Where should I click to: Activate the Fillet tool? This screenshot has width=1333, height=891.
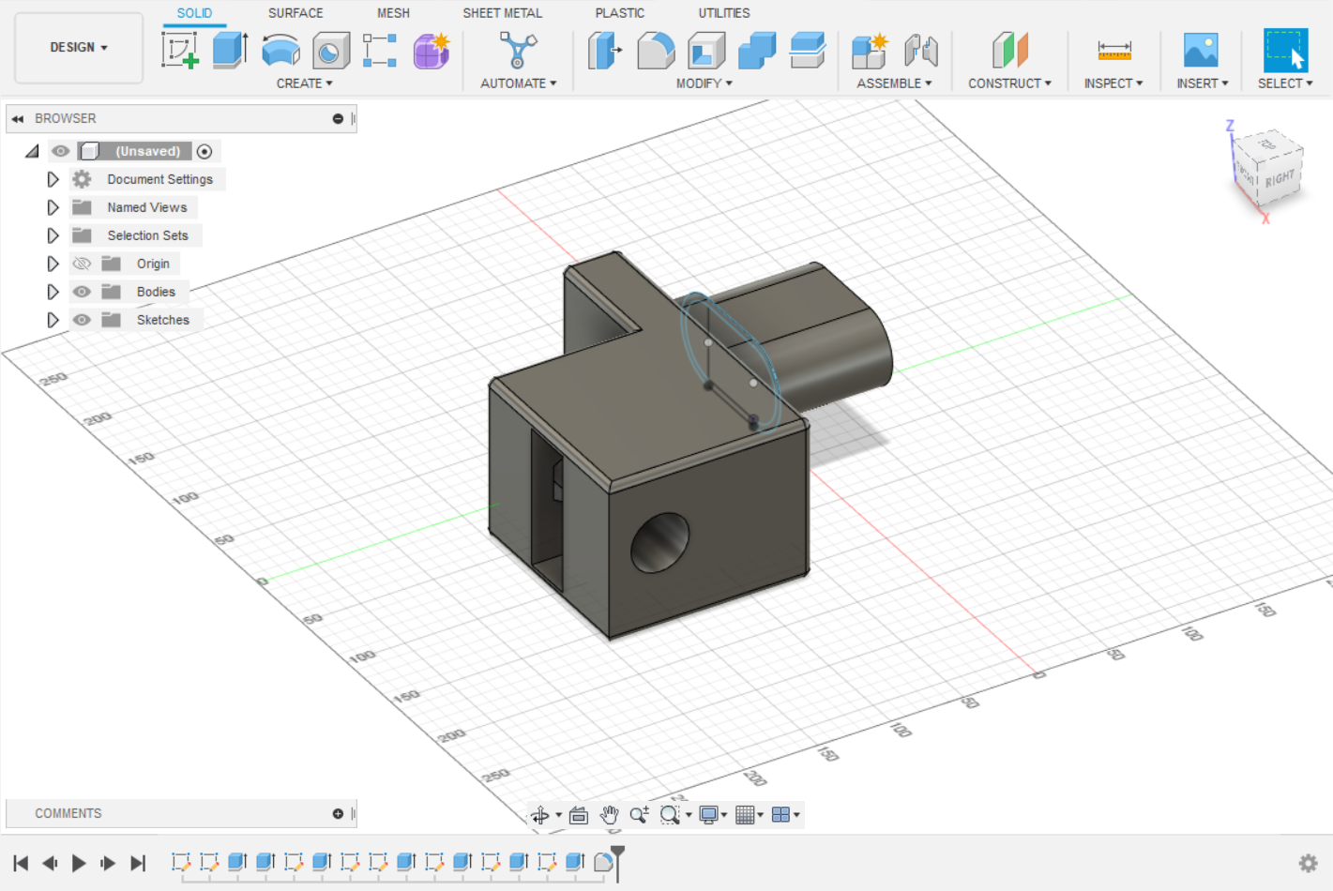[x=656, y=51]
